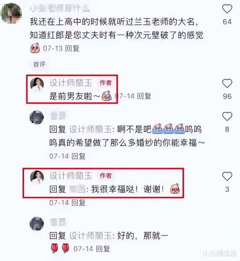Reply to the last comment with roses

pos(103,249)
